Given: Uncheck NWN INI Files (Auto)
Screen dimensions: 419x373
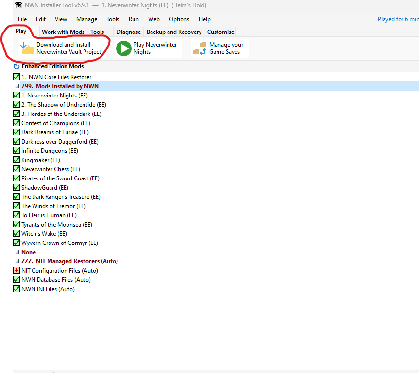Looking at the screenshot, I should click(x=17, y=289).
